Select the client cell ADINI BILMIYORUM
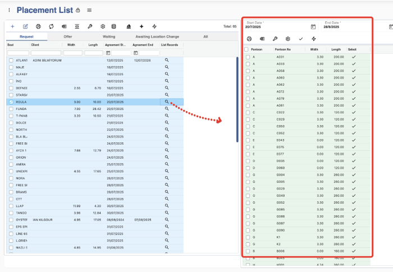 coord(47,61)
